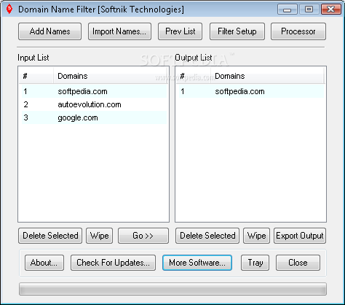Export Output list
This screenshot has height=305, width=345.
click(300, 236)
